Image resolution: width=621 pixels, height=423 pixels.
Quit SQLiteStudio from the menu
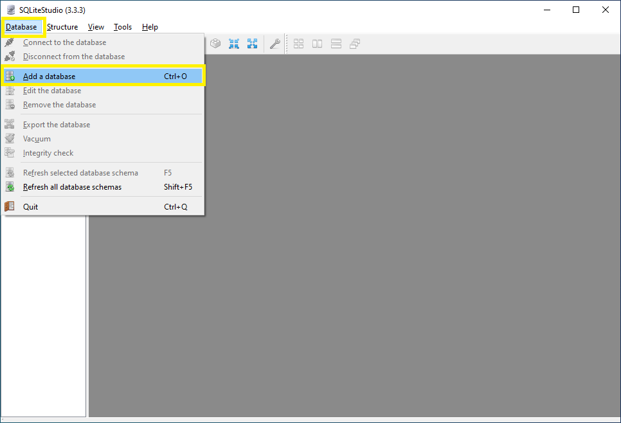point(103,207)
